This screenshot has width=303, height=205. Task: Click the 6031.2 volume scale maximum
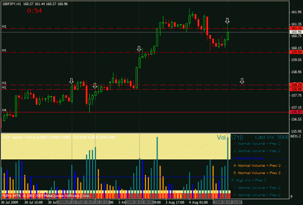[x=295, y=136]
